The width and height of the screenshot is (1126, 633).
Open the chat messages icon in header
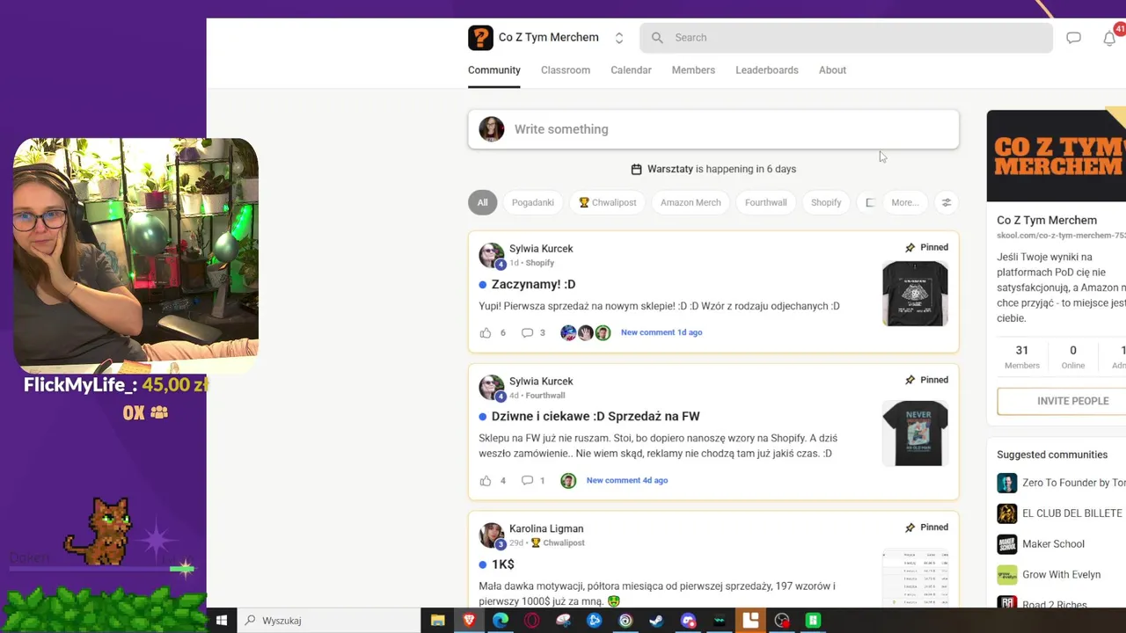(x=1073, y=38)
